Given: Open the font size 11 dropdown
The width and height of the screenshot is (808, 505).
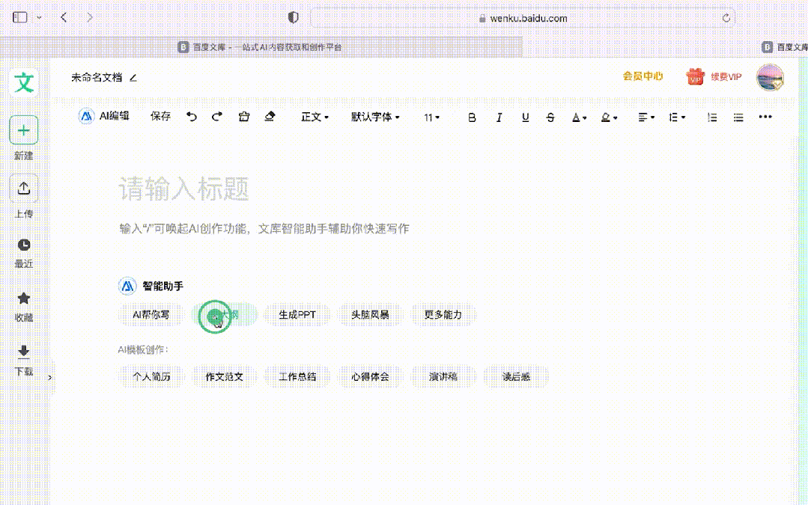Looking at the screenshot, I should click(432, 117).
